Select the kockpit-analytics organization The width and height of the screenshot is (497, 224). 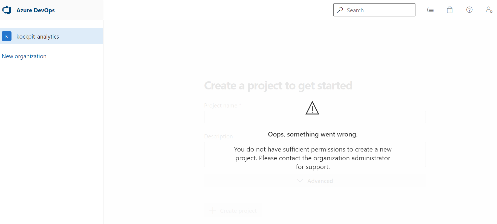coord(51,36)
